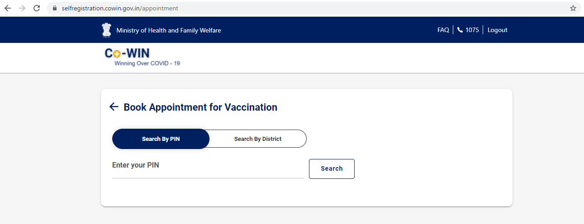The height and width of the screenshot is (224, 584).
Task: Click the browser forward arrow
Action: [22, 8]
